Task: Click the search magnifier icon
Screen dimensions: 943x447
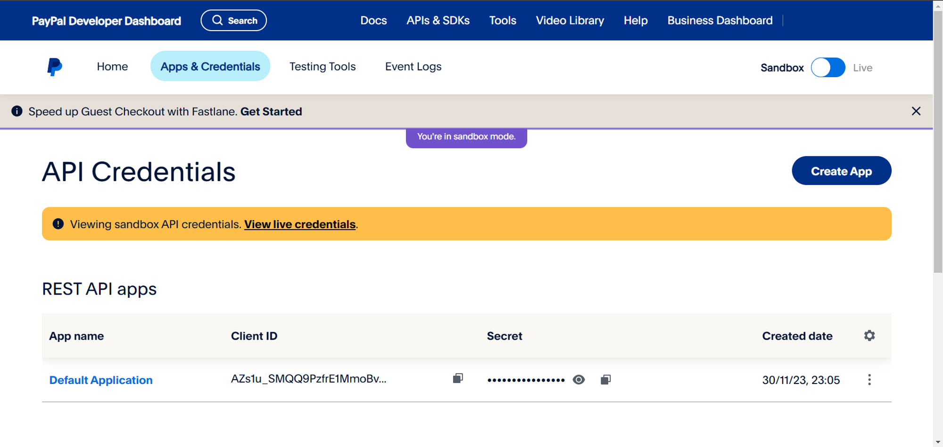Action: tap(217, 20)
